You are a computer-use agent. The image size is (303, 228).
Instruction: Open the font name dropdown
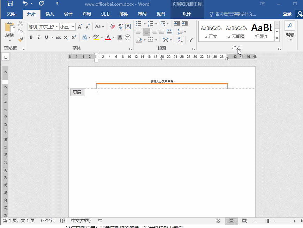pos(56,26)
